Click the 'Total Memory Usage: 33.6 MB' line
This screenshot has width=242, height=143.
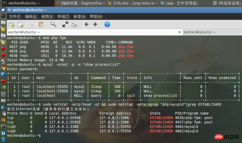click(x=35, y=60)
